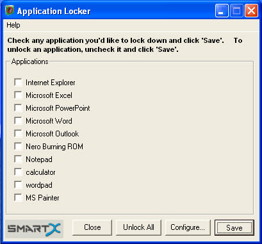262x244 pixels.
Task: Click the 'Application Locker' title text
Action: tap(54, 11)
